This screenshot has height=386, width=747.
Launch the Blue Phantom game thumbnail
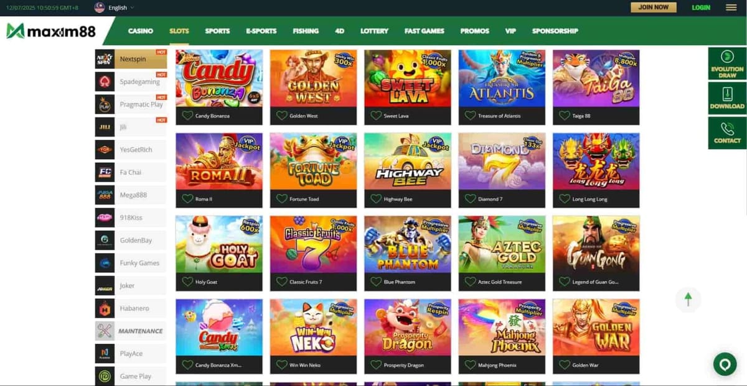pyautogui.click(x=408, y=244)
